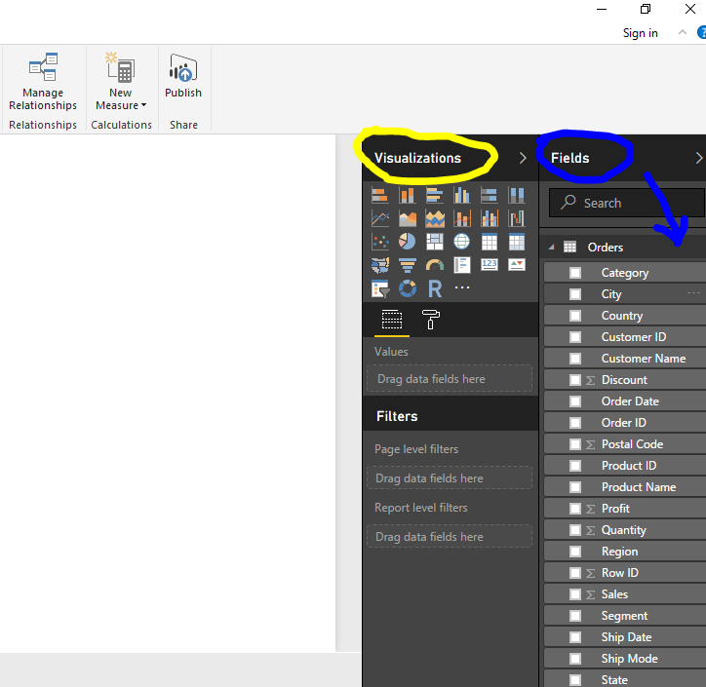This screenshot has height=687, width=706.
Task: Select the Area chart visual
Action: point(408,219)
